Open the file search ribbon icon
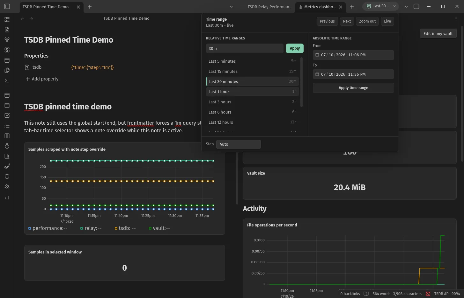 click(7, 30)
